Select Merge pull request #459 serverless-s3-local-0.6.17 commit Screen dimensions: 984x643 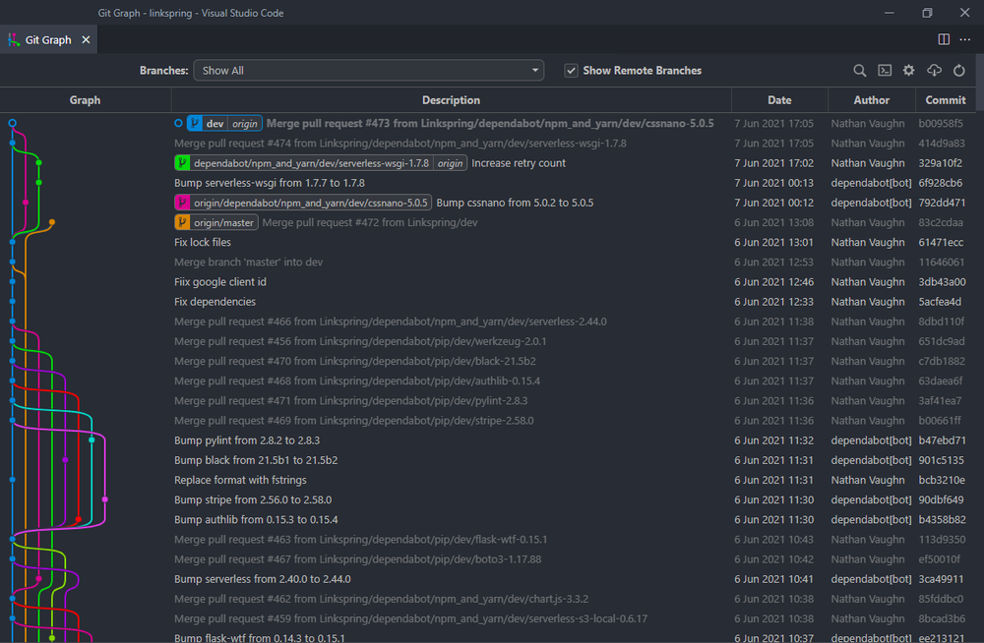[411, 619]
